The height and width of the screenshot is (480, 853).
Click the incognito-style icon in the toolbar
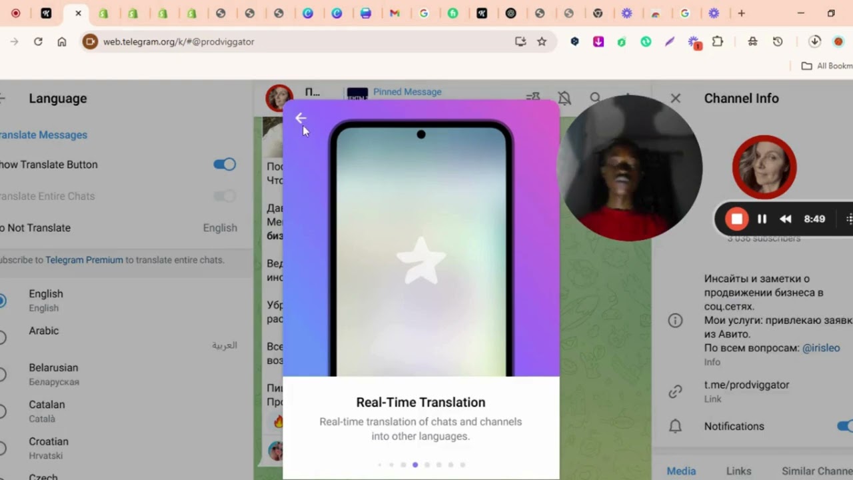tap(752, 41)
